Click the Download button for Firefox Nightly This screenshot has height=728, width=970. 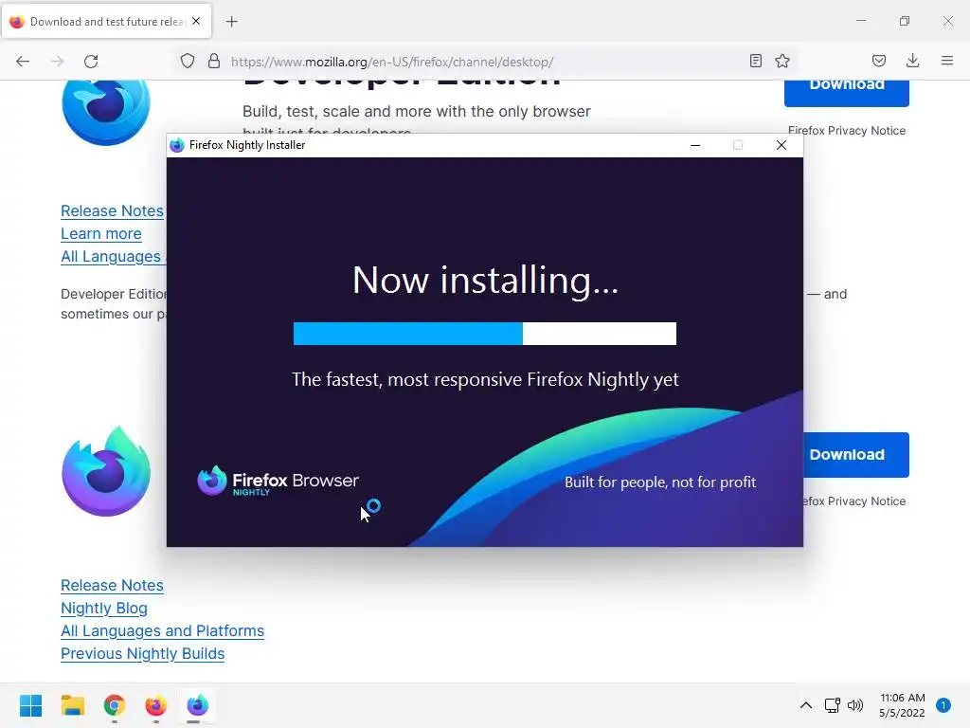tap(856, 454)
